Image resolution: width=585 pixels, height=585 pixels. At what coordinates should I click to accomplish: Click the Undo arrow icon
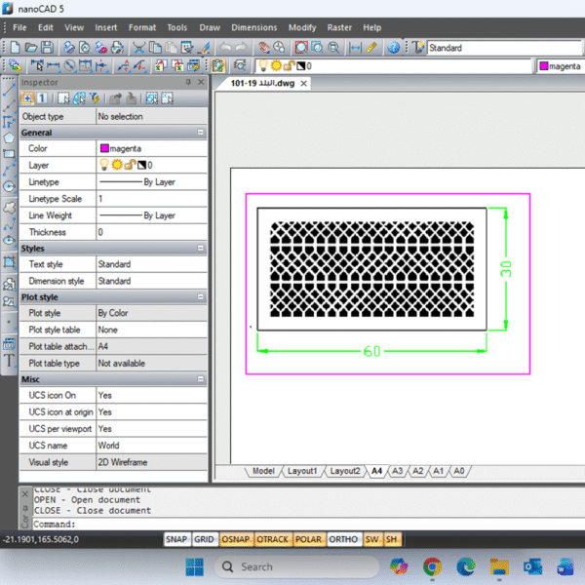tap(225, 47)
